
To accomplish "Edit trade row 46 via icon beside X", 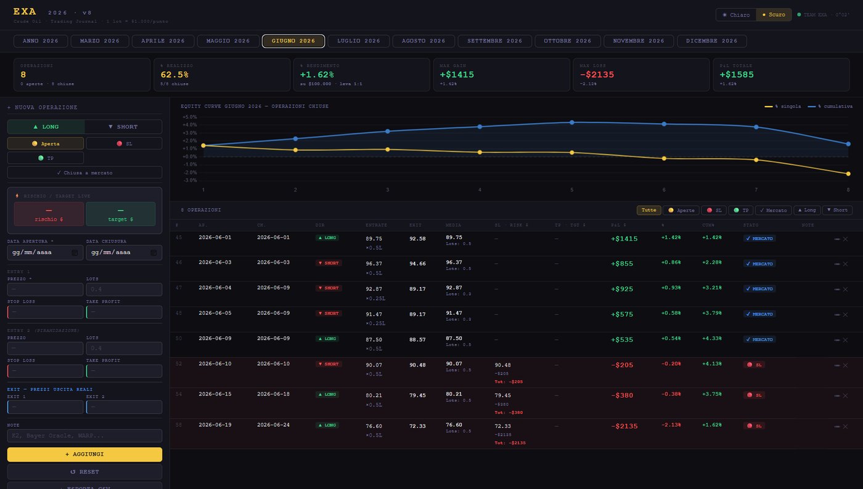I will (836, 264).
